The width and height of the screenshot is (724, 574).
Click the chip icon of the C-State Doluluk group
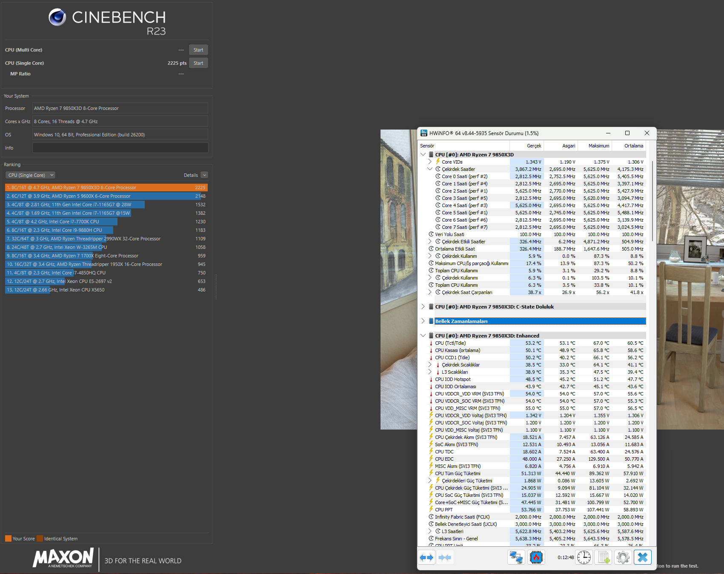431,307
